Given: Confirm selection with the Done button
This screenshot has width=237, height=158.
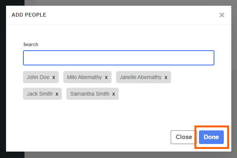Looking at the screenshot, I should coord(211,137).
